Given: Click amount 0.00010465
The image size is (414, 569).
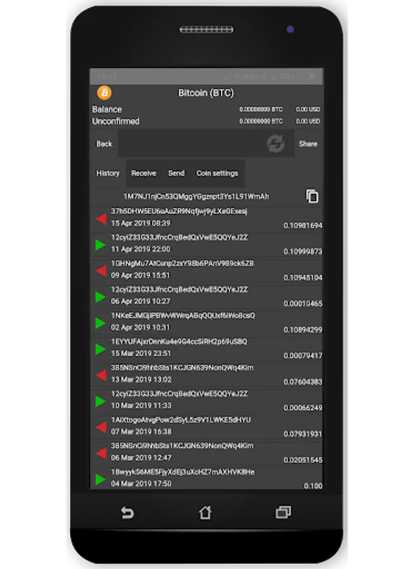Looking at the screenshot, I should point(303,303).
